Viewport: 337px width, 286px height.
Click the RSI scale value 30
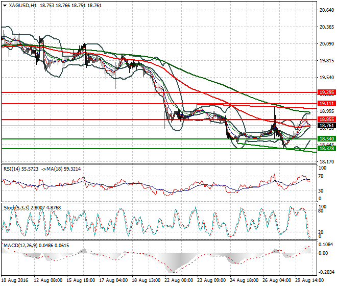tap(321, 191)
